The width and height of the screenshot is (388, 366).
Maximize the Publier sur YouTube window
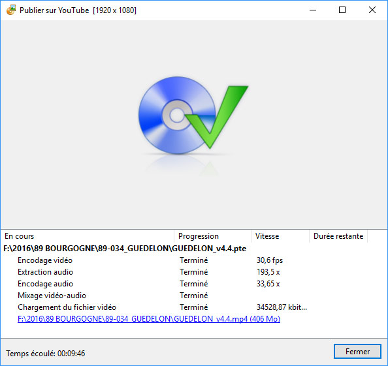[x=342, y=10]
